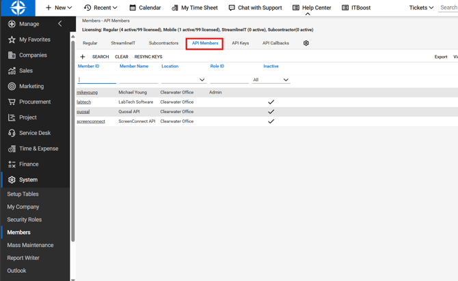Click the Member ID filter input field
Viewport: 458px width, 281px height.
[97, 80]
